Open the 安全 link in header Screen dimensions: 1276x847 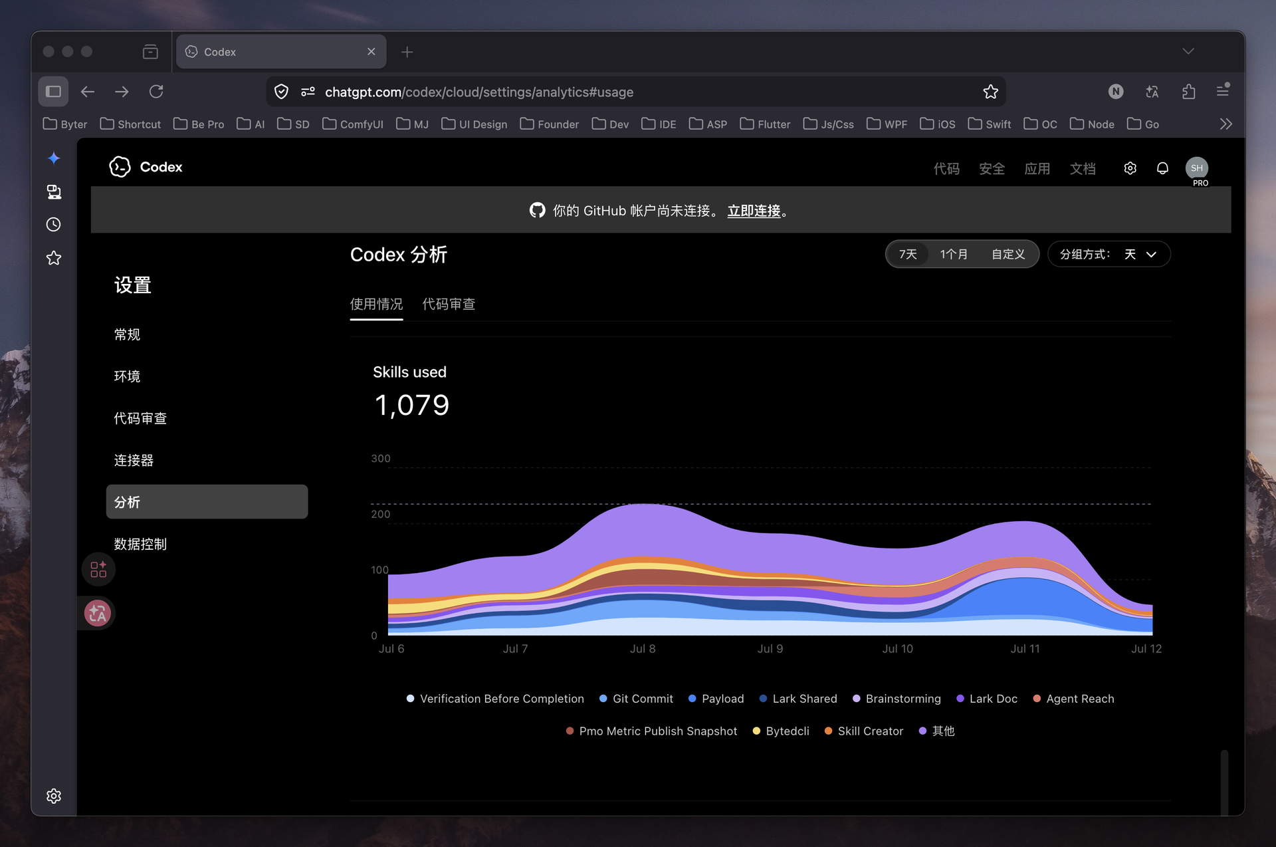coord(992,168)
